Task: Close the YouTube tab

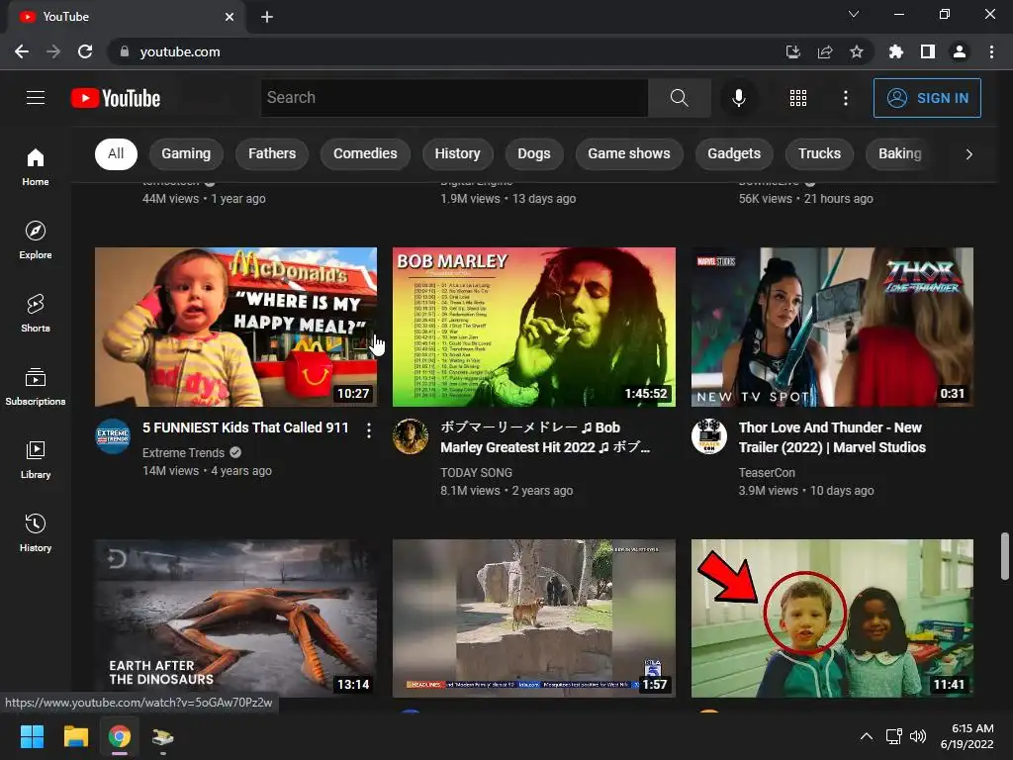Action: [230, 17]
